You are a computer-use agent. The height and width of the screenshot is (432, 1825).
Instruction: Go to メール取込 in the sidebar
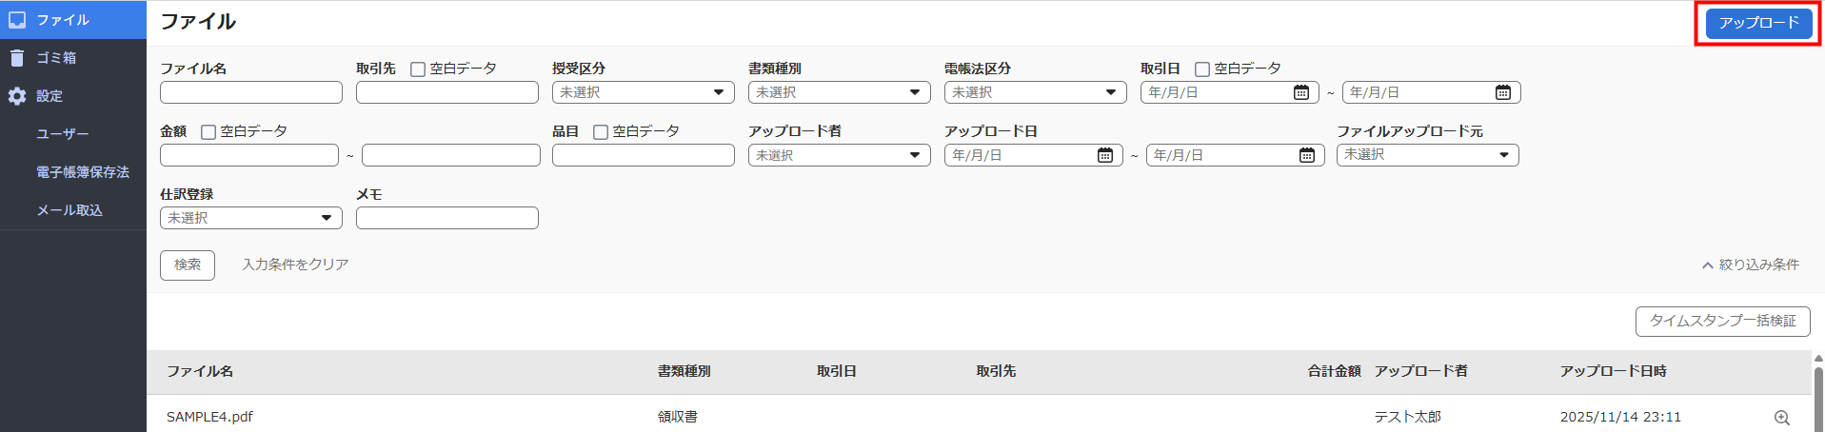pos(69,210)
